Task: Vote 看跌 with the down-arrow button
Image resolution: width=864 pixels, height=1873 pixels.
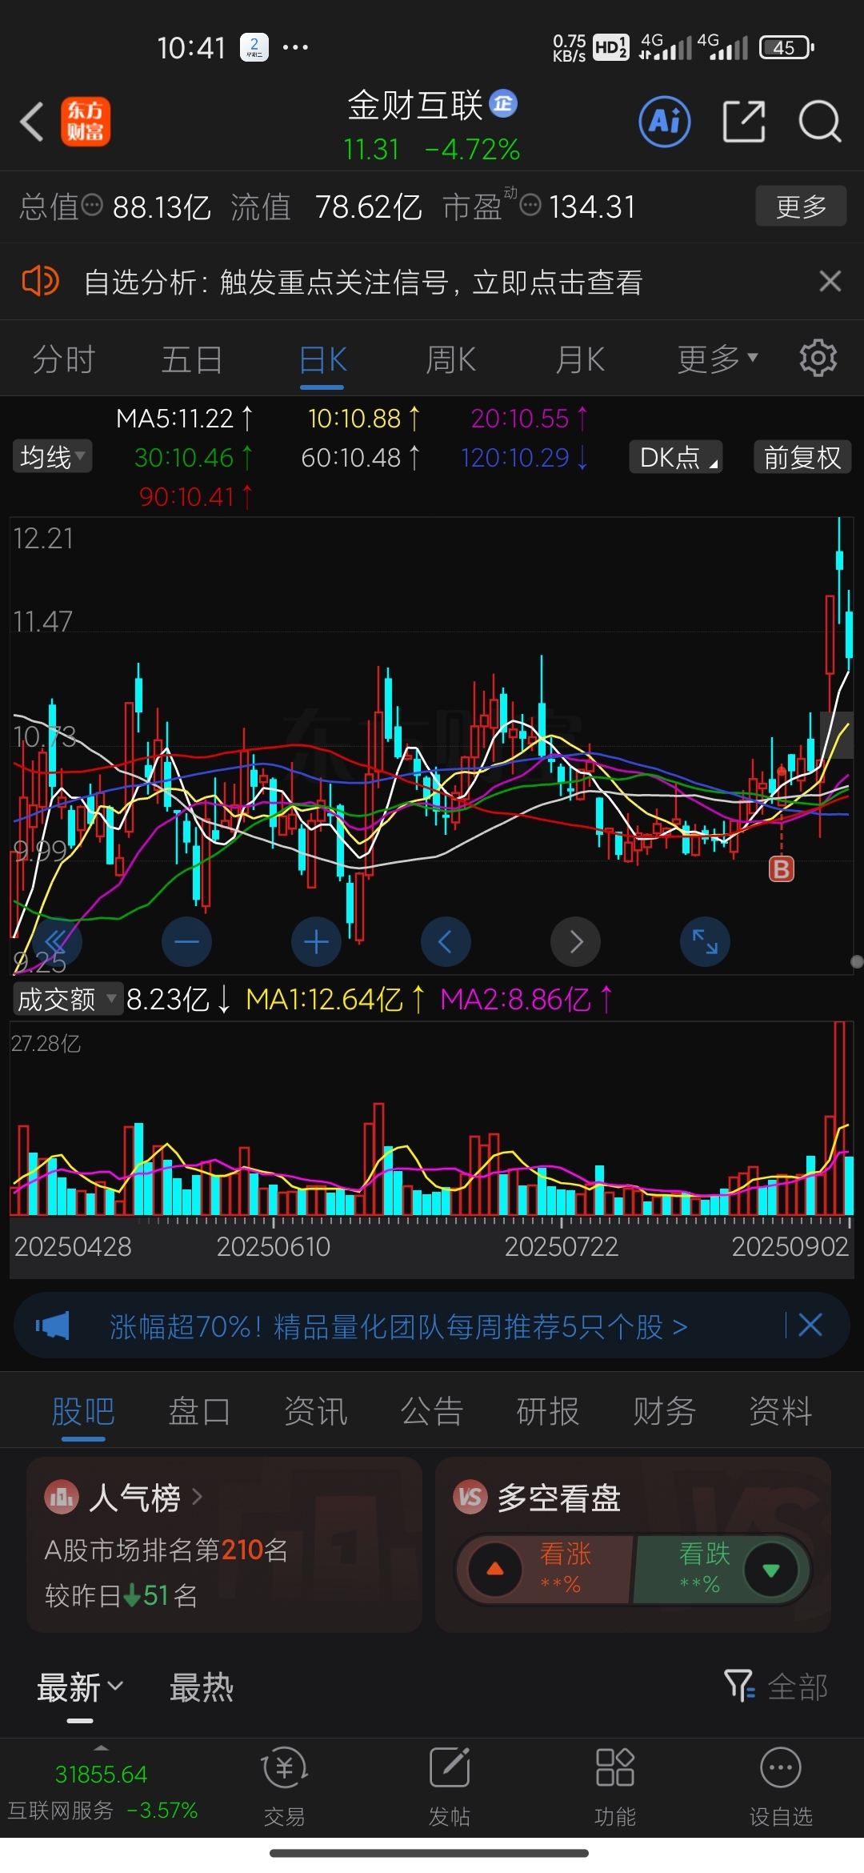Action: 770,1570
